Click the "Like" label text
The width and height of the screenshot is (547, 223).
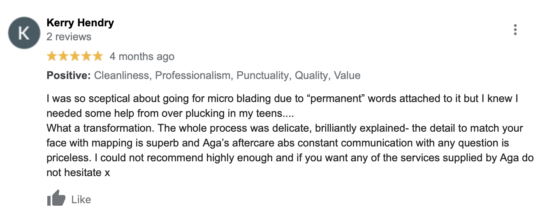click(81, 200)
